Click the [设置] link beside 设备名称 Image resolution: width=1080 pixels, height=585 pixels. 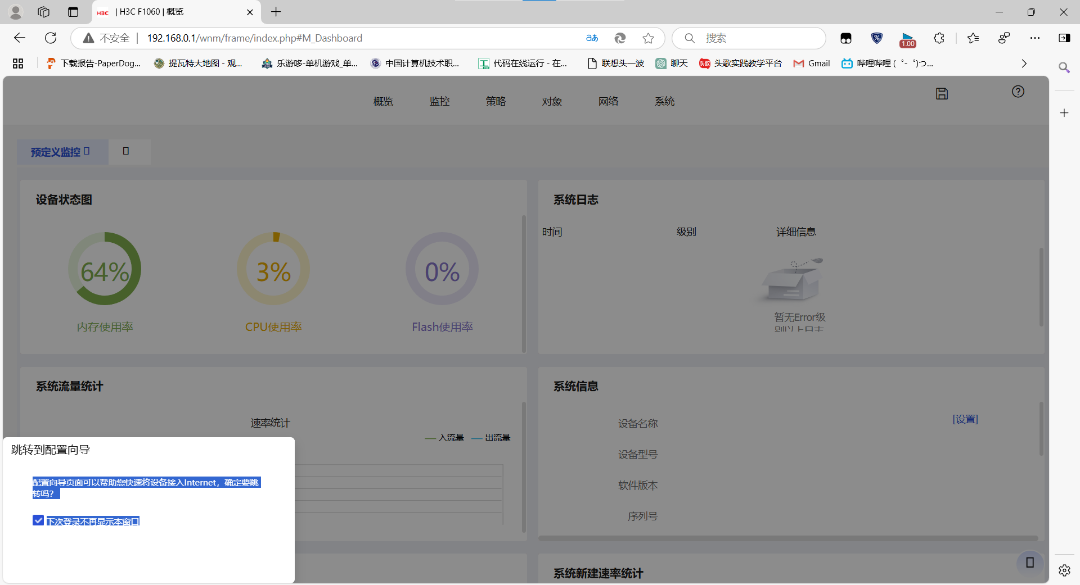click(x=965, y=419)
